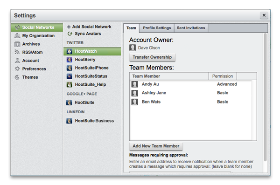This screenshot has width=280, height=185.
Task: Click Dave Olson's avatar image
Action: (133, 48)
